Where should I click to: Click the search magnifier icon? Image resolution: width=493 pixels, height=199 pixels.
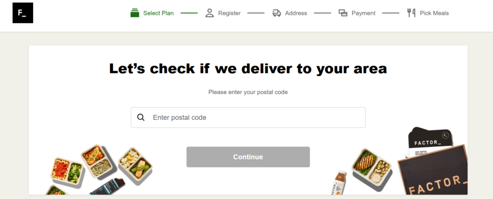[x=141, y=118]
